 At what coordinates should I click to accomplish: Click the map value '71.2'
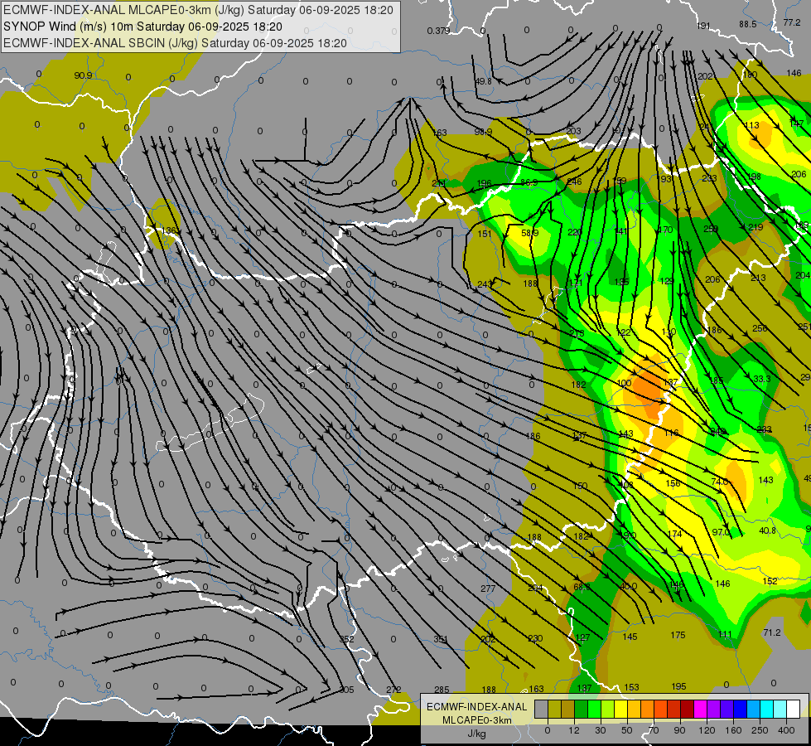click(771, 632)
